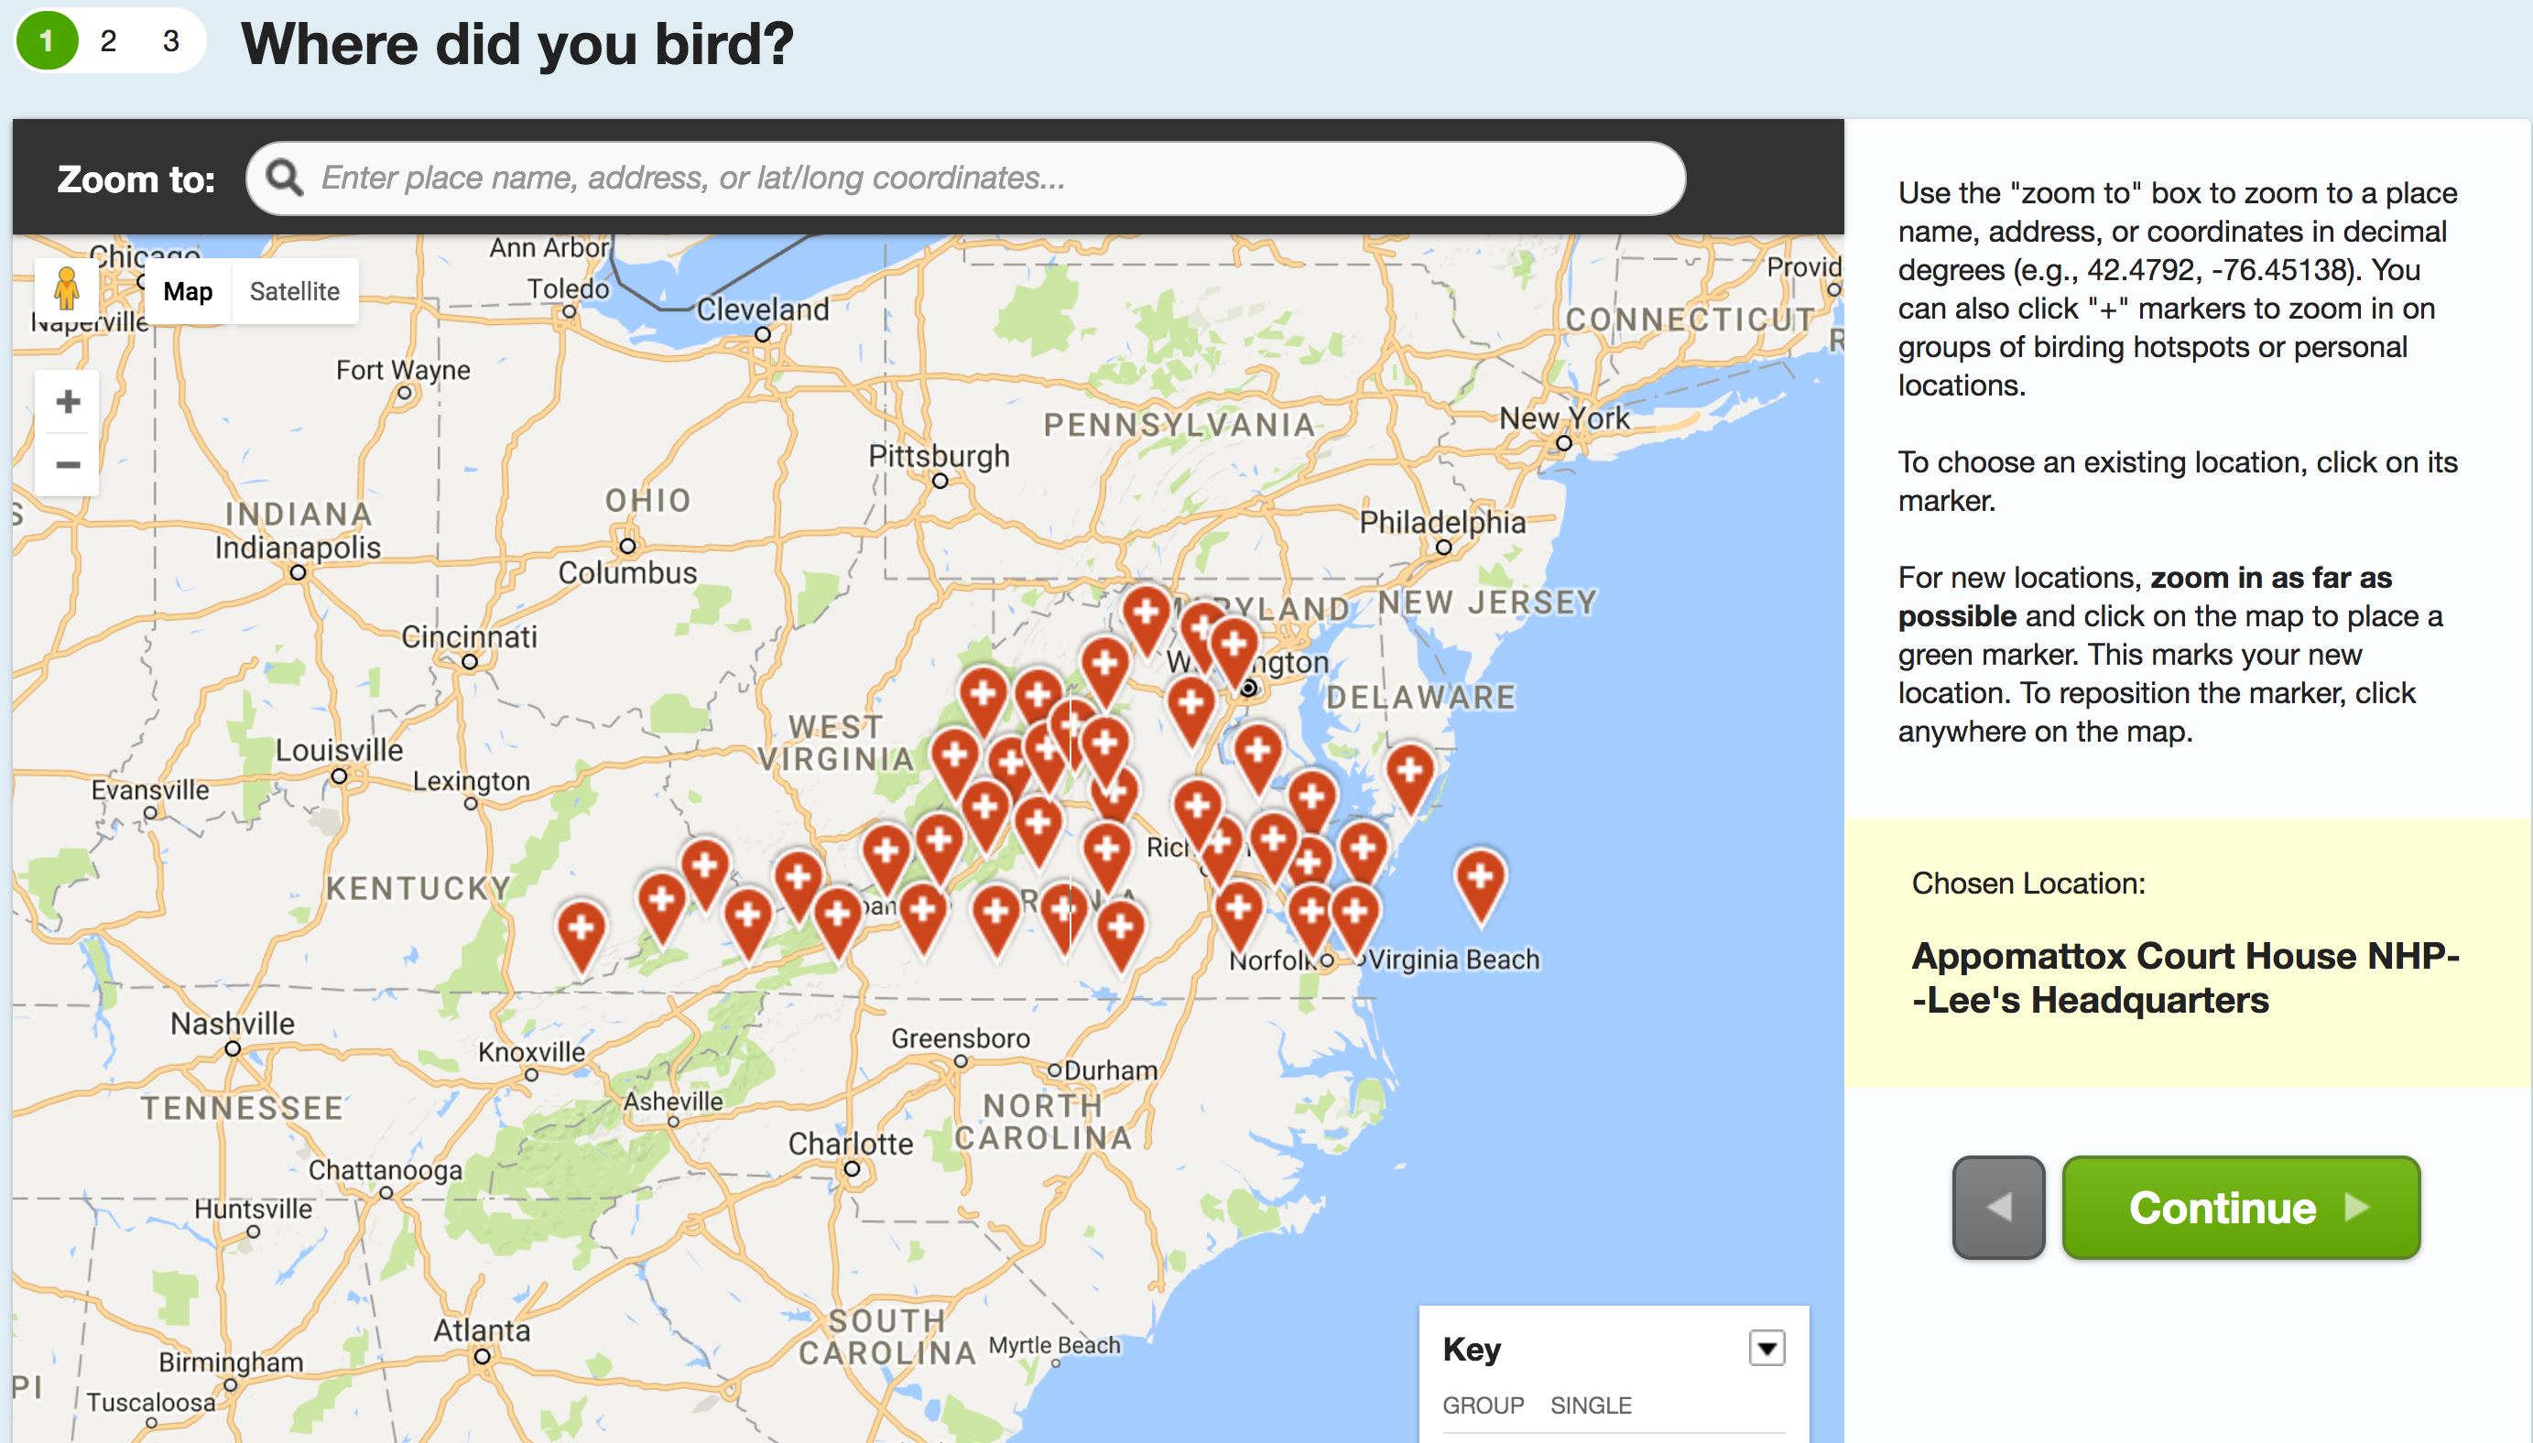Zoom in with the map plus button
2533x1443 pixels.
pyautogui.click(x=68, y=401)
